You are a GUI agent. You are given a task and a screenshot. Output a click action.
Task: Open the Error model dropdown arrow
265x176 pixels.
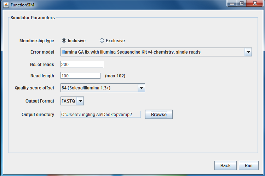pyautogui.click(x=248, y=52)
